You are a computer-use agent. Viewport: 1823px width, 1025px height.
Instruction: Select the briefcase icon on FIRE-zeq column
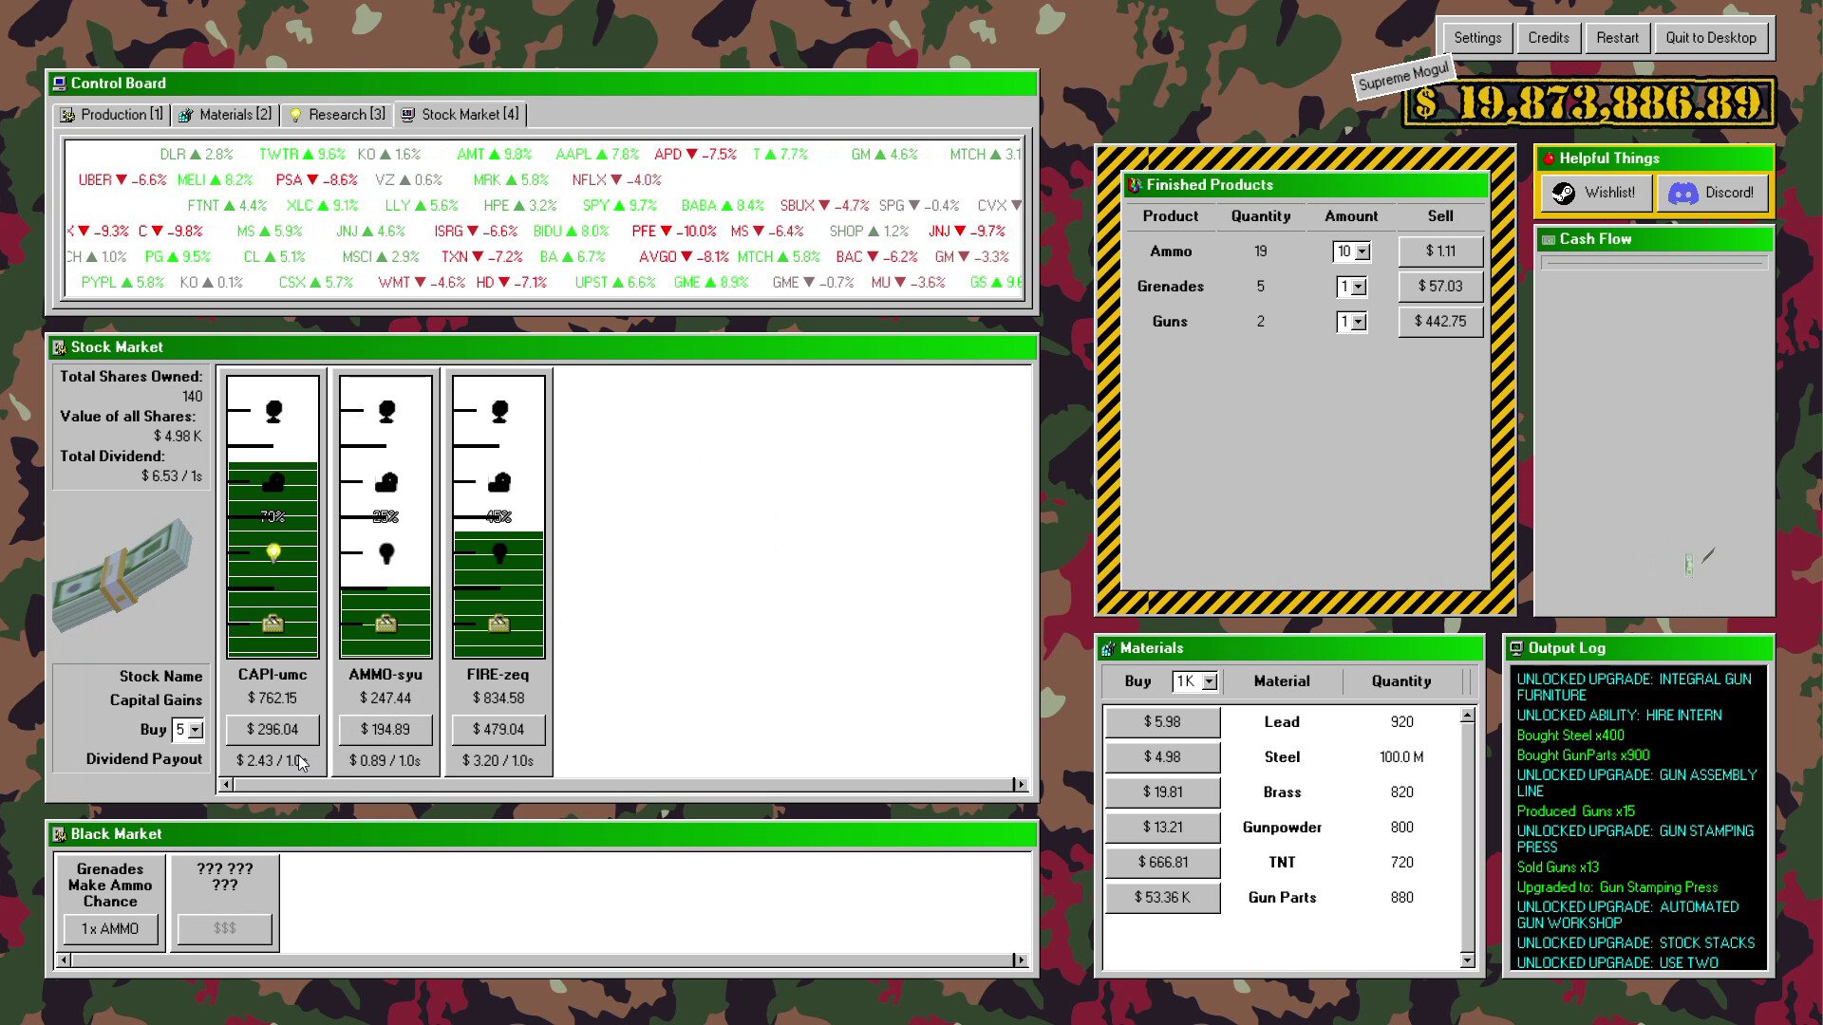coord(498,624)
